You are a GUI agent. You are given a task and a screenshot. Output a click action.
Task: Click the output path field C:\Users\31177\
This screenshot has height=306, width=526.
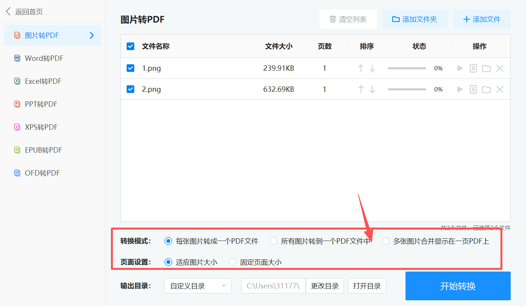273,286
